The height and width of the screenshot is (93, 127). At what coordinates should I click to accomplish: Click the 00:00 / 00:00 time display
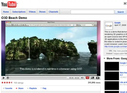point(74,78)
